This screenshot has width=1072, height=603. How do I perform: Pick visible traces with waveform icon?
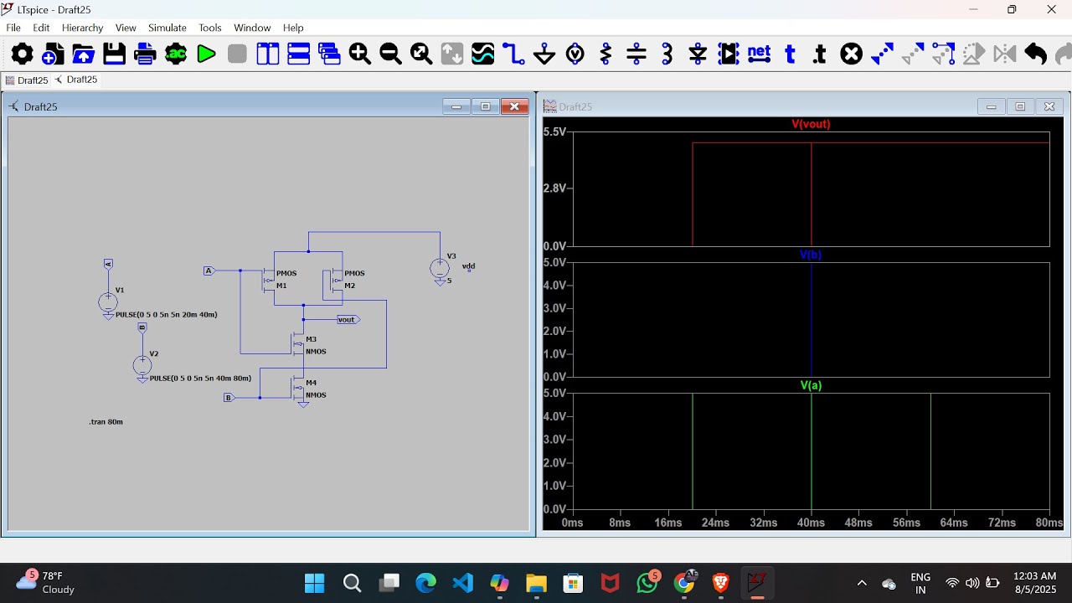(x=483, y=54)
